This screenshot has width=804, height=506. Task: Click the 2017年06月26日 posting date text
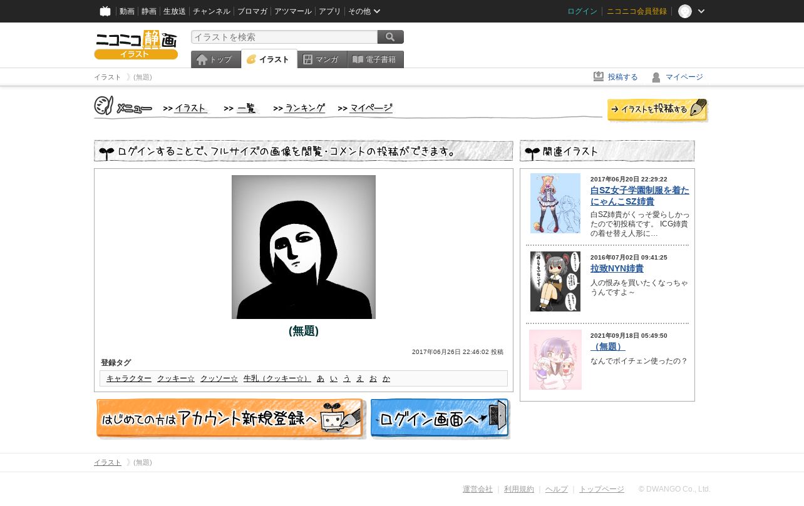point(458,352)
